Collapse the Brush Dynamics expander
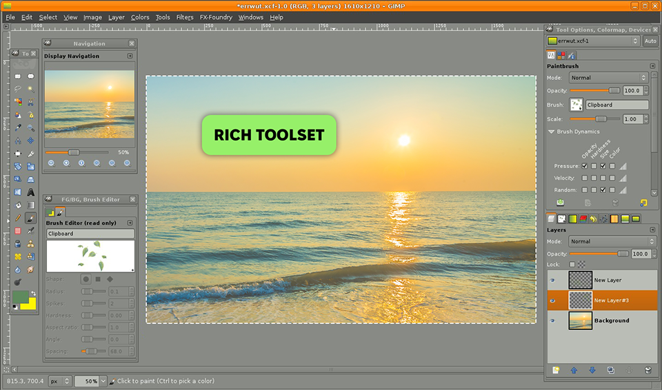662x390 pixels. 552,132
